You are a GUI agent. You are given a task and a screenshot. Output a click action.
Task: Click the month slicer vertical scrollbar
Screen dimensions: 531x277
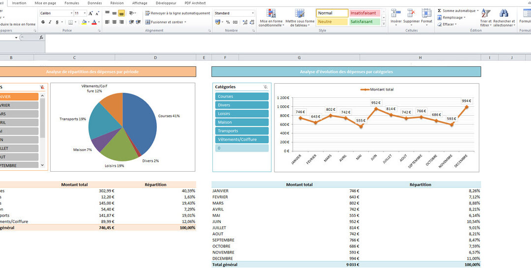click(x=42, y=130)
